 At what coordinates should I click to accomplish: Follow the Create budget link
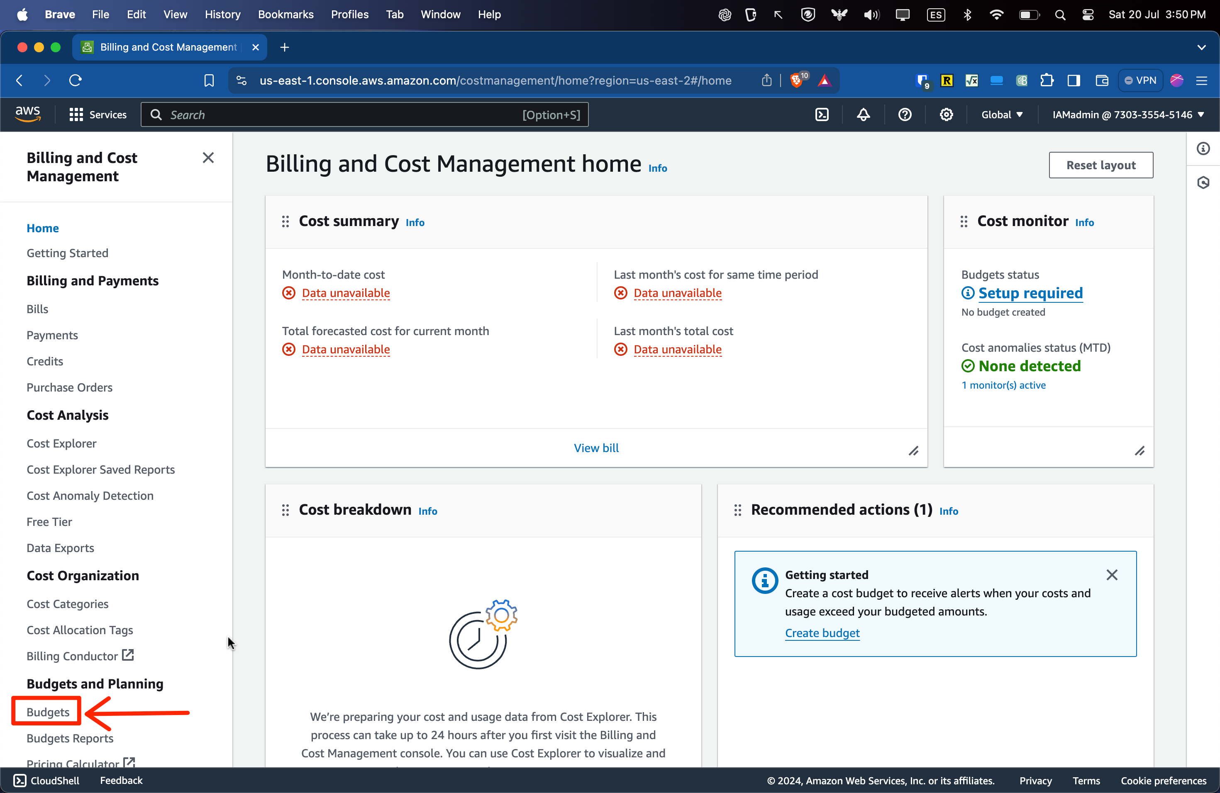point(822,632)
